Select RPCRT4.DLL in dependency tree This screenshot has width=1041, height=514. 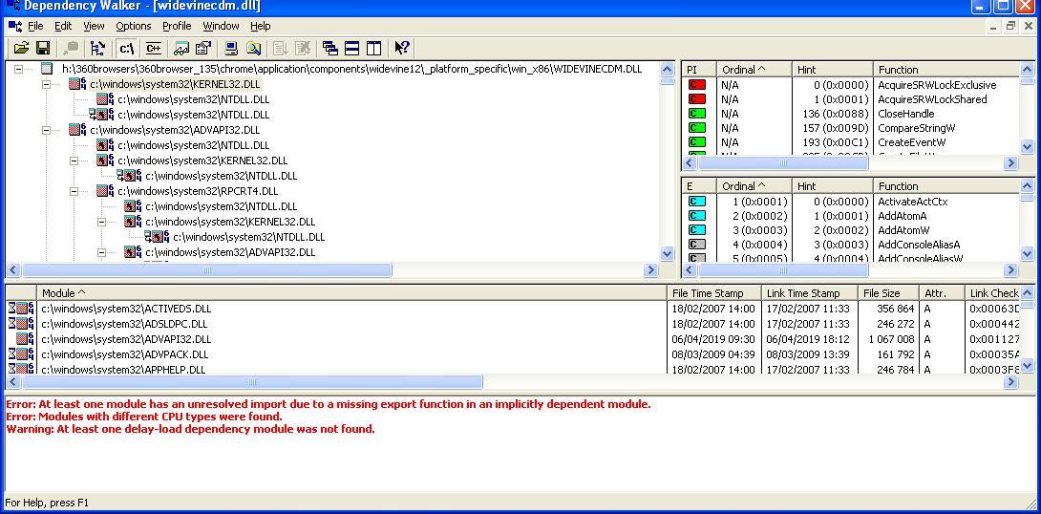click(x=198, y=191)
